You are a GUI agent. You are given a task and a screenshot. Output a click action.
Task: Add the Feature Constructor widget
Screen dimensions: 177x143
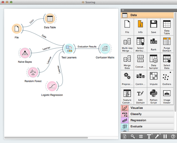(127, 96)
